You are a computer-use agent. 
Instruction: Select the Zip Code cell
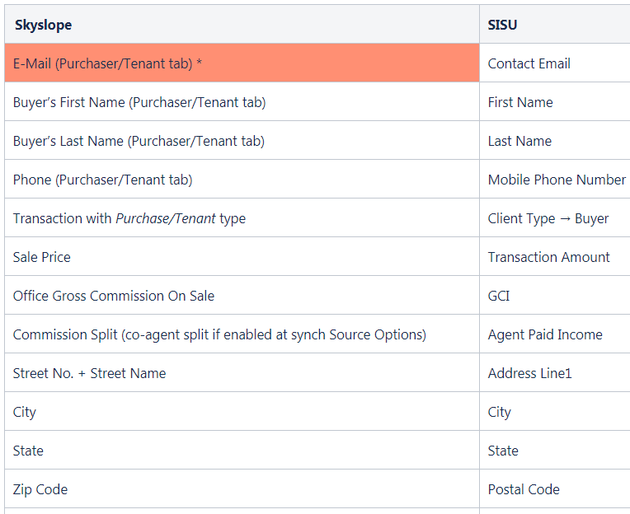242,489
